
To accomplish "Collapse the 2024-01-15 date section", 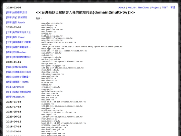I will pos(14,62).
